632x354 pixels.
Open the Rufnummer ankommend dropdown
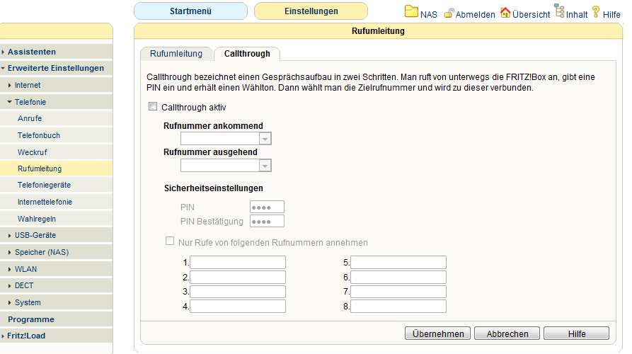click(x=226, y=139)
